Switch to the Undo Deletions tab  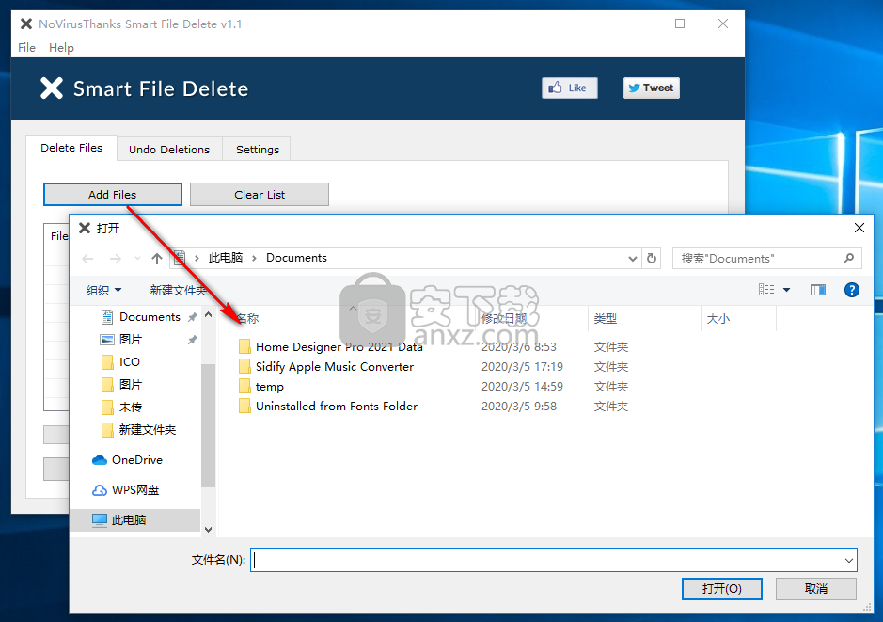click(x=169, y=150)
